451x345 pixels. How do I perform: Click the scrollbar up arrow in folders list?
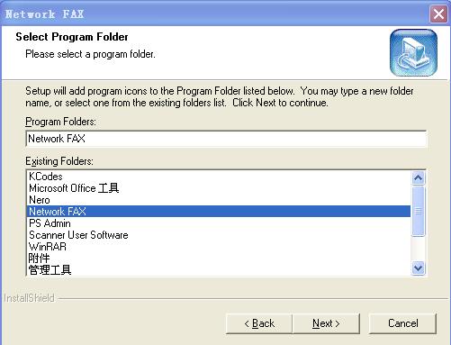click(x=419, y=178)
